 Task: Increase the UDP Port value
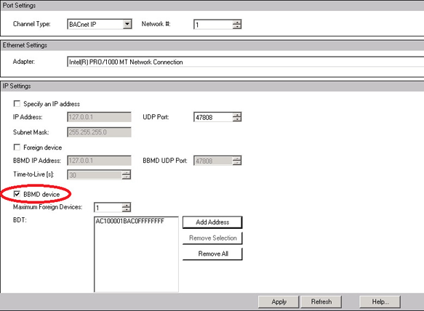pyautogui.click(x=237, y=115)
